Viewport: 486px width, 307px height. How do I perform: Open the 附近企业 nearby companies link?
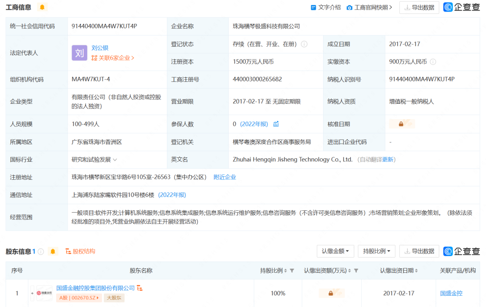click(x=225, y=178)
